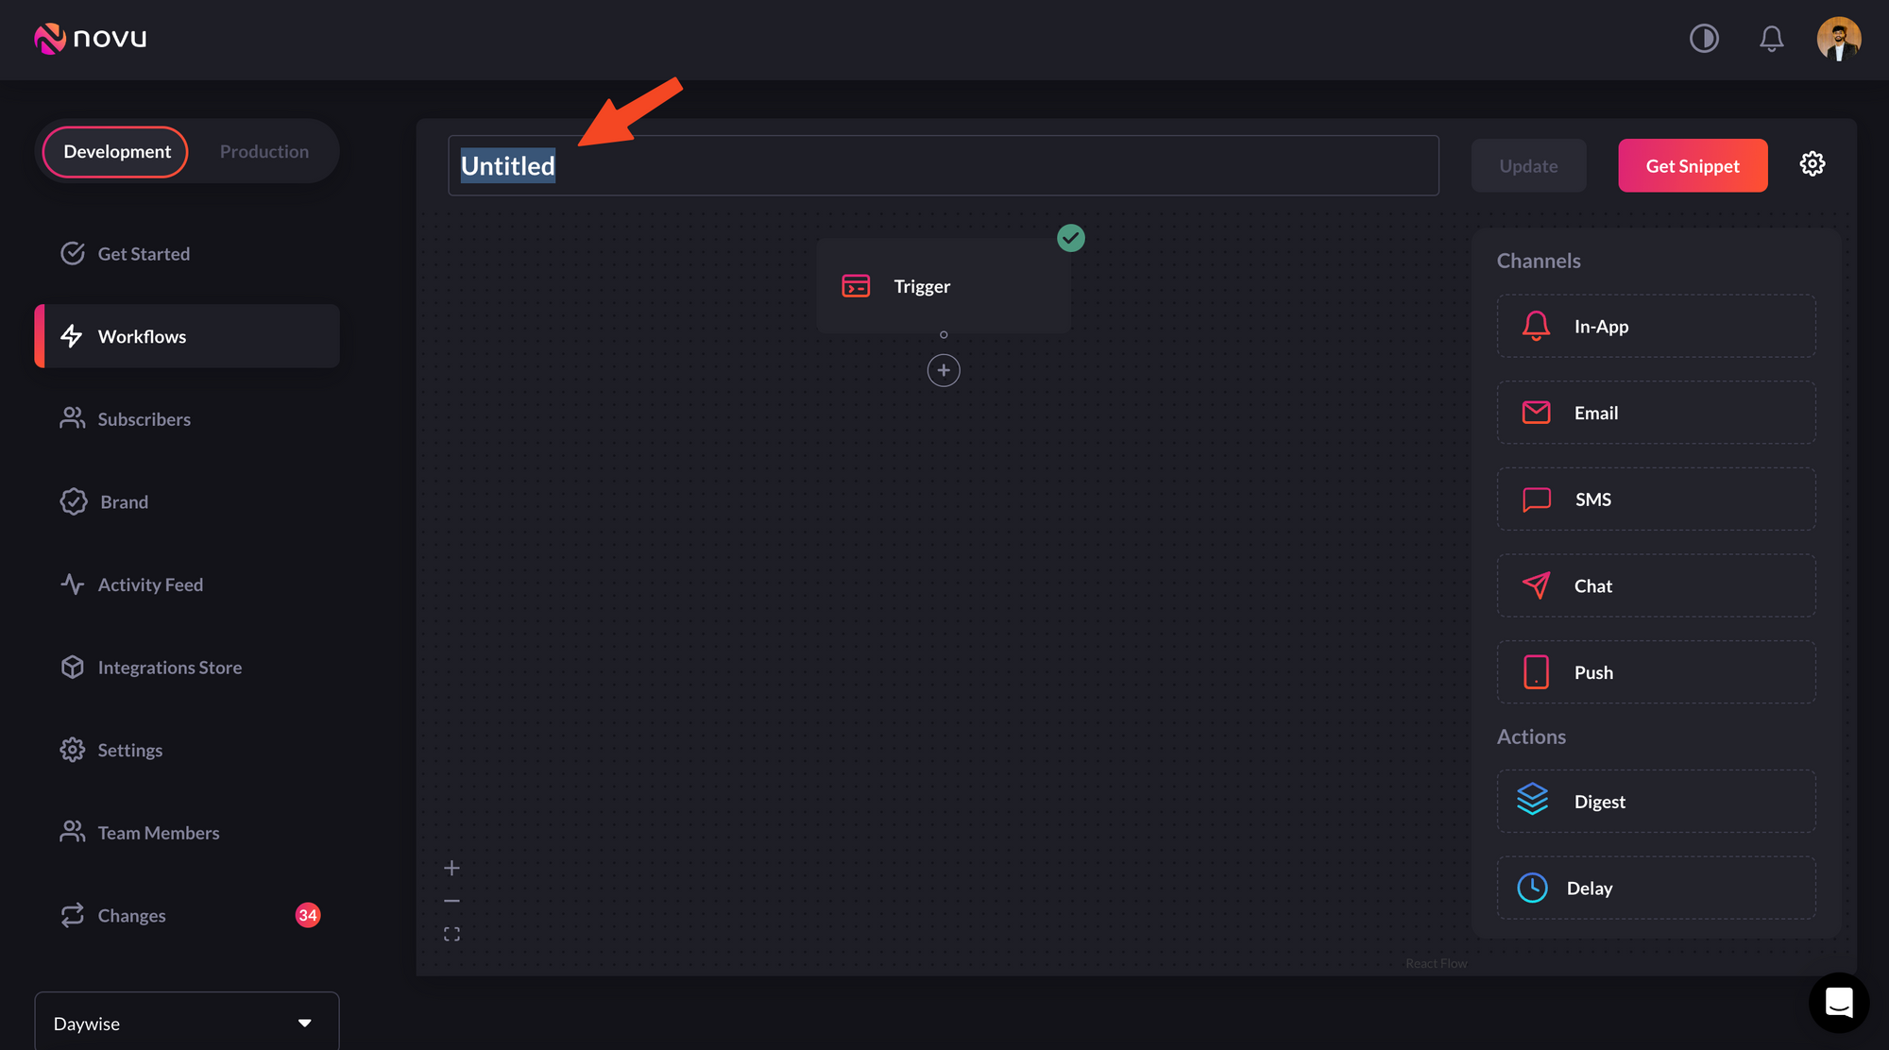Open Integrations Store page
1889x1050 pixels.
click(x=169, y=668)
